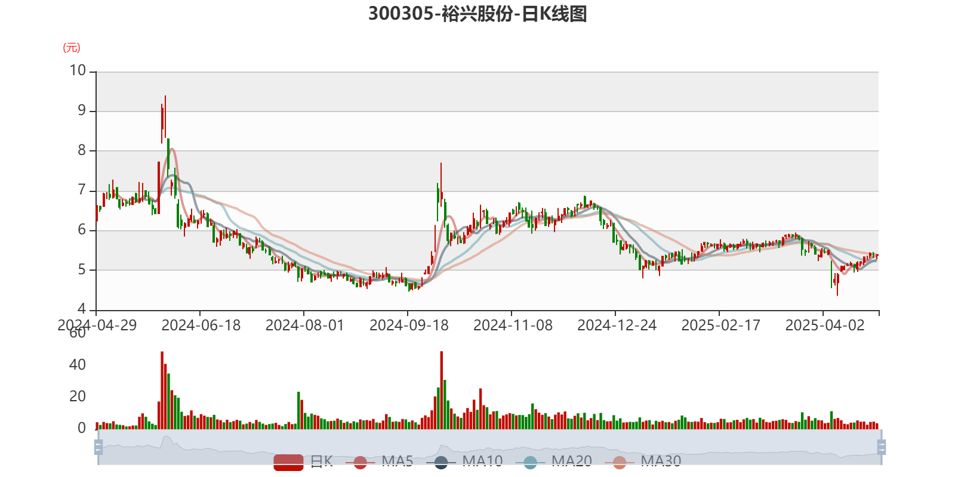Image resolution: width=955 pixels, height=477 pixels.
Task: Toggle the 日K candlestick series legend
Action: [x=303, y=461]
